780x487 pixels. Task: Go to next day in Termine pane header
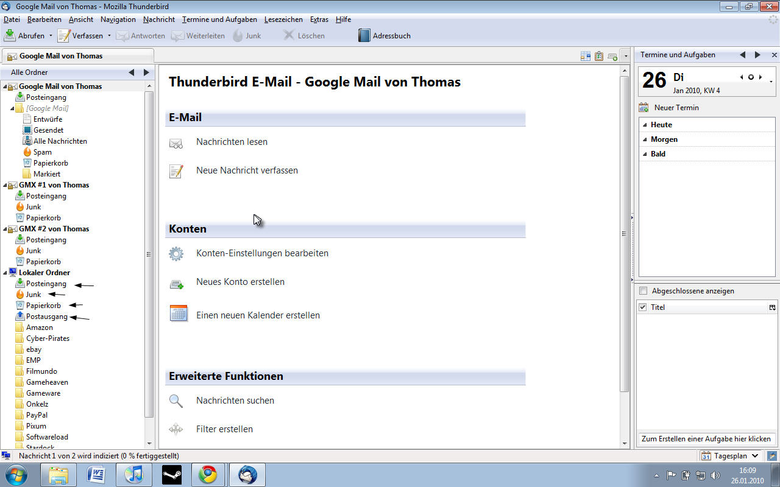pyautogui.click(x=760, y=77)
